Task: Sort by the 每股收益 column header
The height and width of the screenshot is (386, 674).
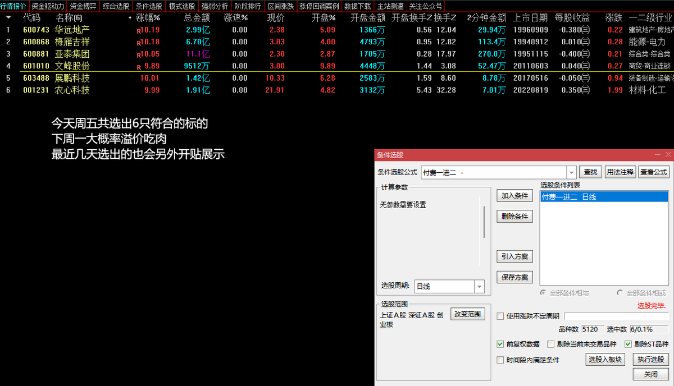Action: coord(572,18)
